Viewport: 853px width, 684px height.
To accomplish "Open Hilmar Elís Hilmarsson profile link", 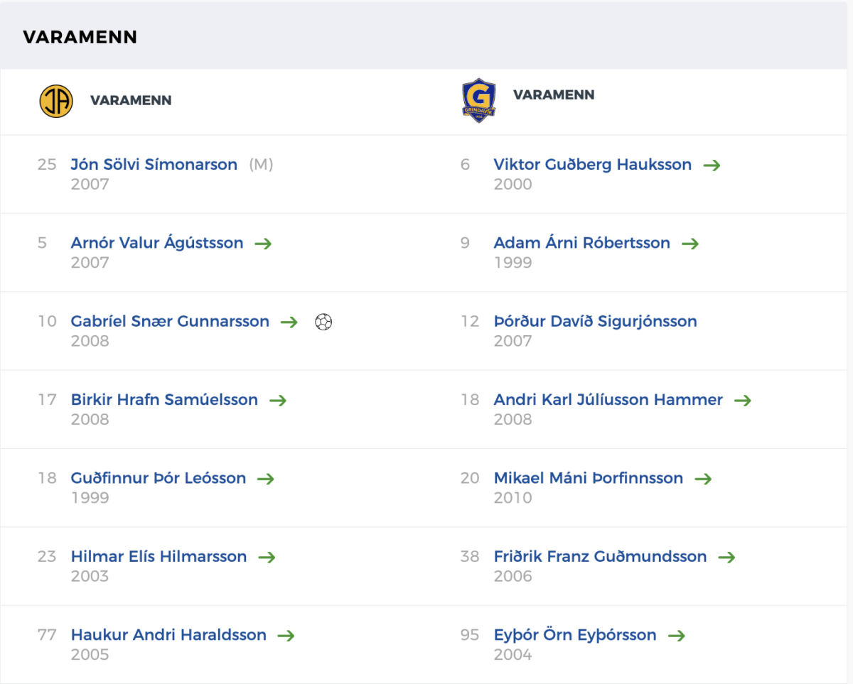I will tap(159, 557).
